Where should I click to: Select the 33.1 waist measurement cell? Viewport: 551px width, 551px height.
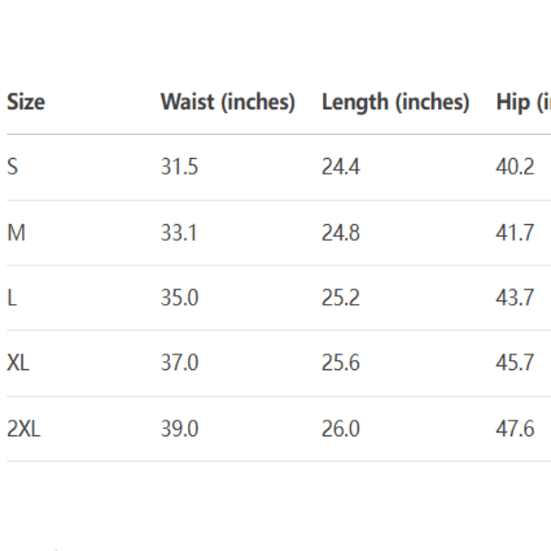(179, 233)
